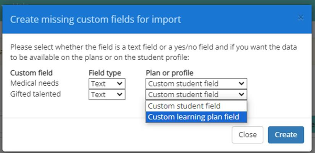Dismiss dialog with the X icon in header
315x153 pixels.
click(x=300, y=18)
